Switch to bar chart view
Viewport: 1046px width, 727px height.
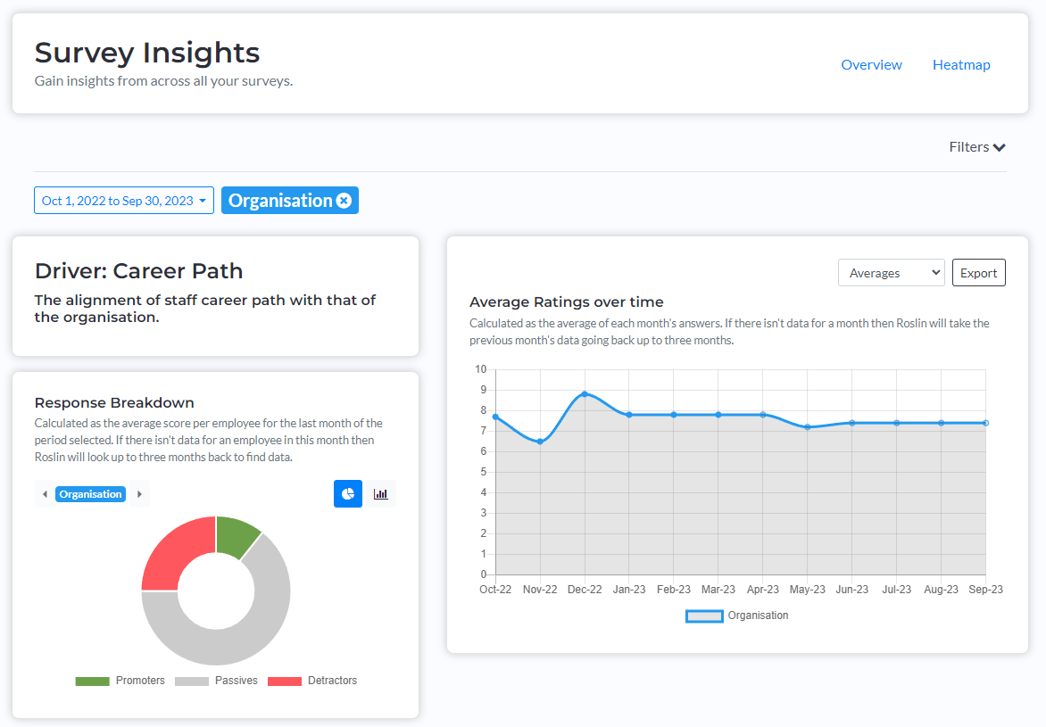point(381,493)
